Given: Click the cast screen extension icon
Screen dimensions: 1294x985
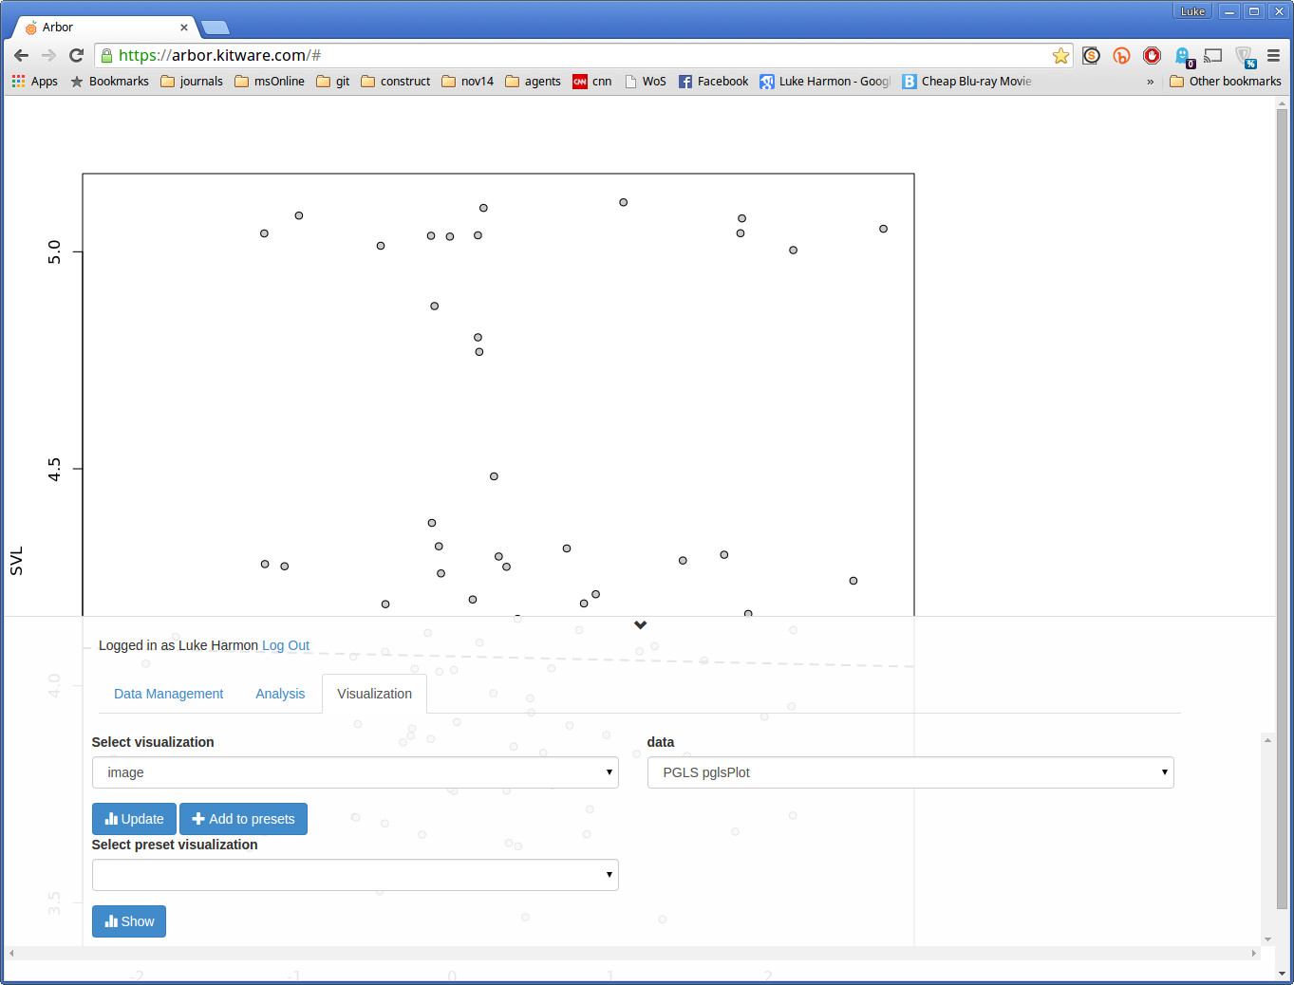Looking at the screenshot, I should (x=1212, y=56).
